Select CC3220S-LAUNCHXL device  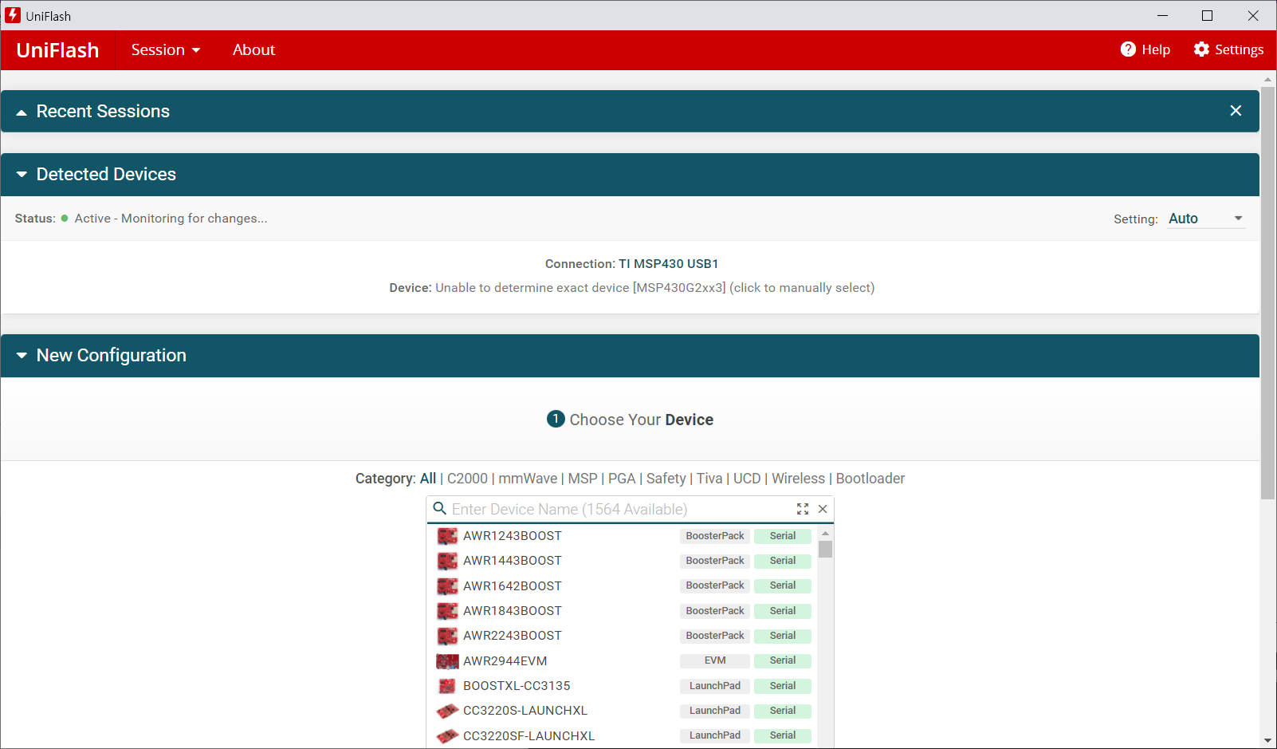pos(623,711)
